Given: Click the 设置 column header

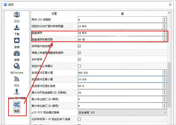Looking at the screenshot, I should pyautogui.click(x=54, y=14).
